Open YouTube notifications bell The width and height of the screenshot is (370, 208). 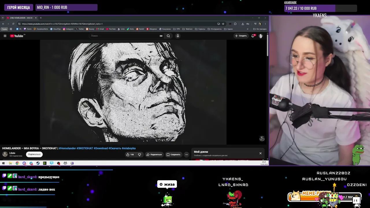click(253, 36)
